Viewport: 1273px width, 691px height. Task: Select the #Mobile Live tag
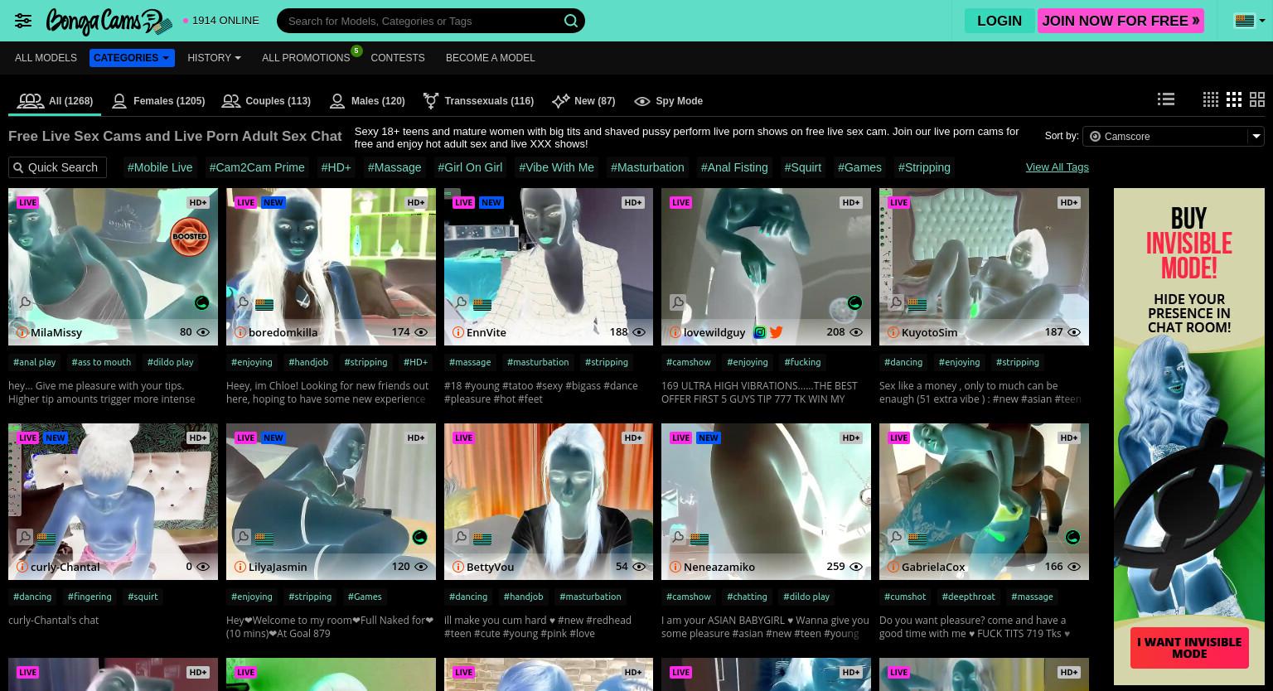tap(160, 167)
